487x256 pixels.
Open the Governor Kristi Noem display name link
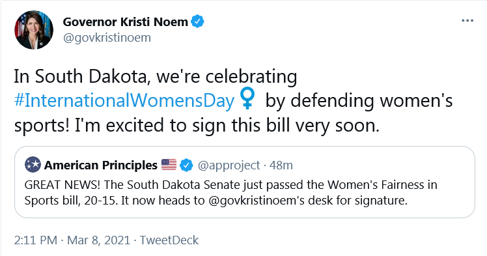(125, 21)
